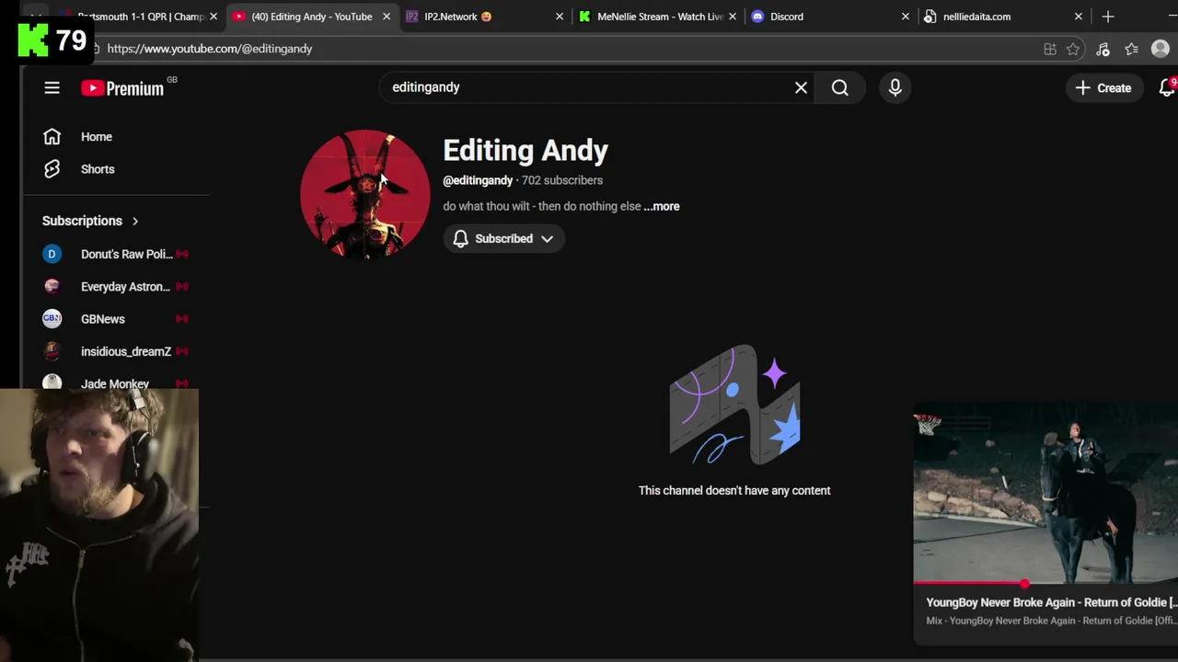Viewport: 1178px width, 662px height.
Task: Open GBNews subscription
Action: [116, 319]
